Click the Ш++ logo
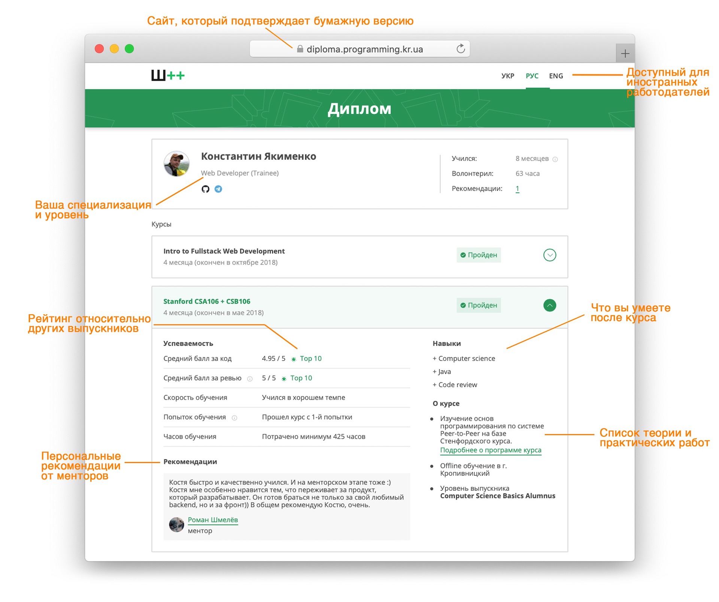The image size is (719, 602). click(168, 76)
